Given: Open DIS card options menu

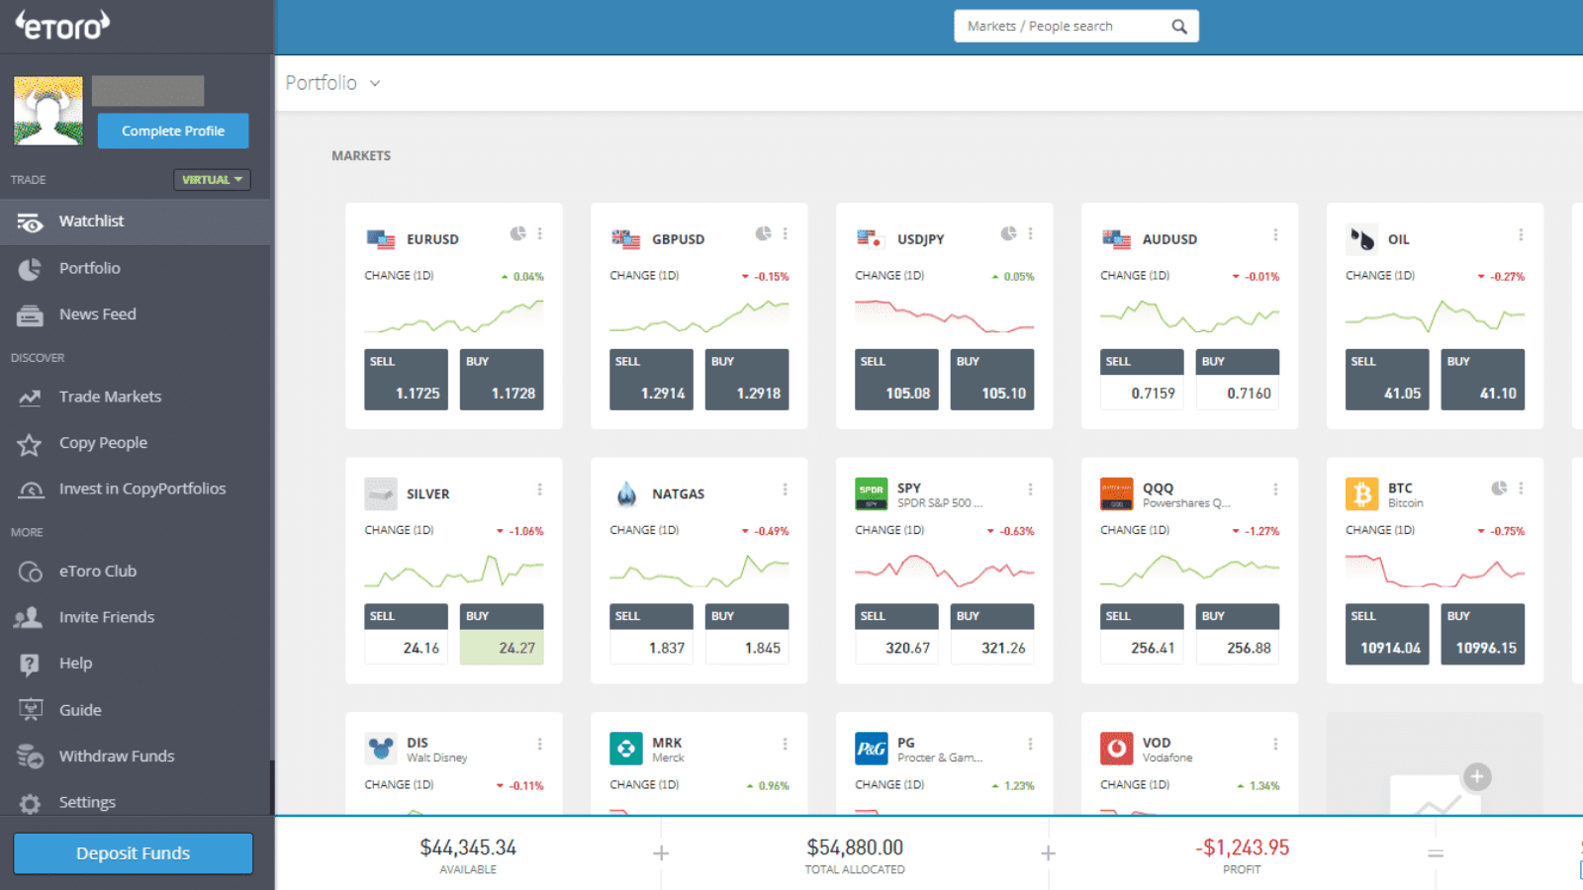Looking at the screenshot, I should [540, 744].
